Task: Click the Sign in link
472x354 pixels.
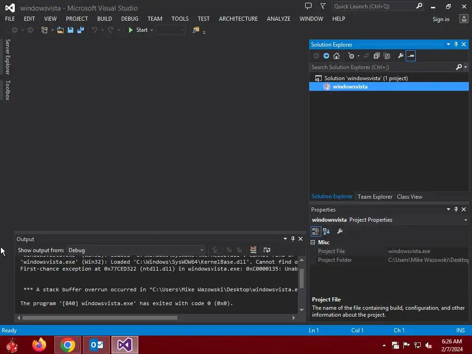Action: (441, 19)
